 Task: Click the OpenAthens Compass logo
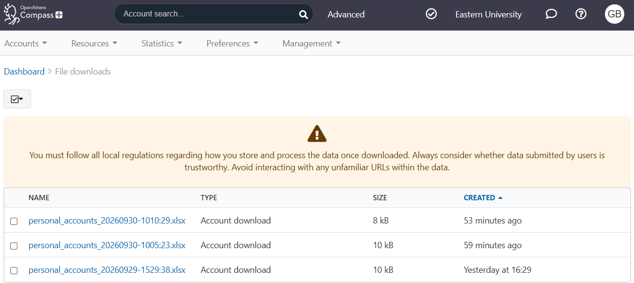[33, 14]
